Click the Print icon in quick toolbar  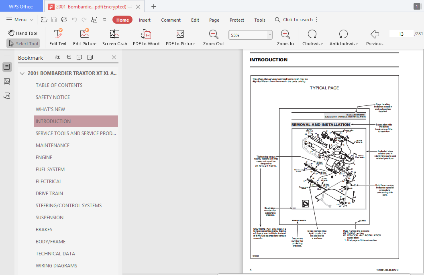(64, 19)
